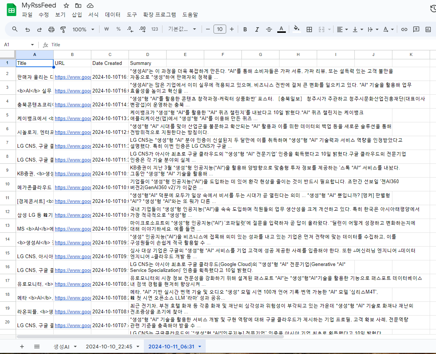Open the 수정 menu
Screen dimensions: 436x354
(44, 15)
